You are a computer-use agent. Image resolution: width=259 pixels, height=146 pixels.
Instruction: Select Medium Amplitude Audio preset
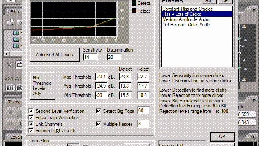(197, 19)
